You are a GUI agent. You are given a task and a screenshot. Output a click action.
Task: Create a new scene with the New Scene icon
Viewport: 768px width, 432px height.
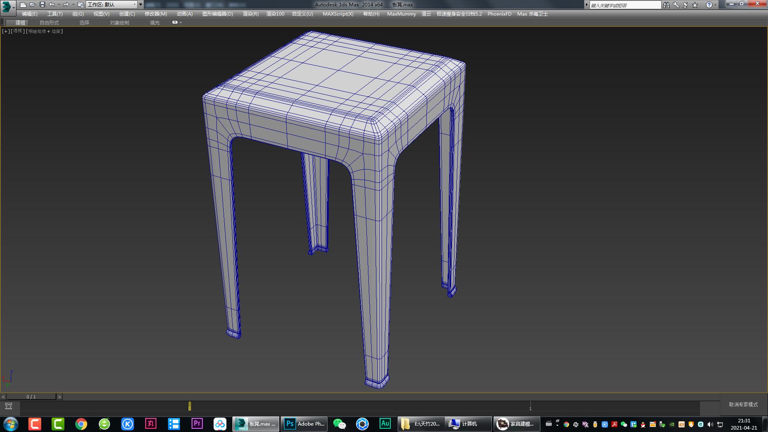click(x=24, y=4)
